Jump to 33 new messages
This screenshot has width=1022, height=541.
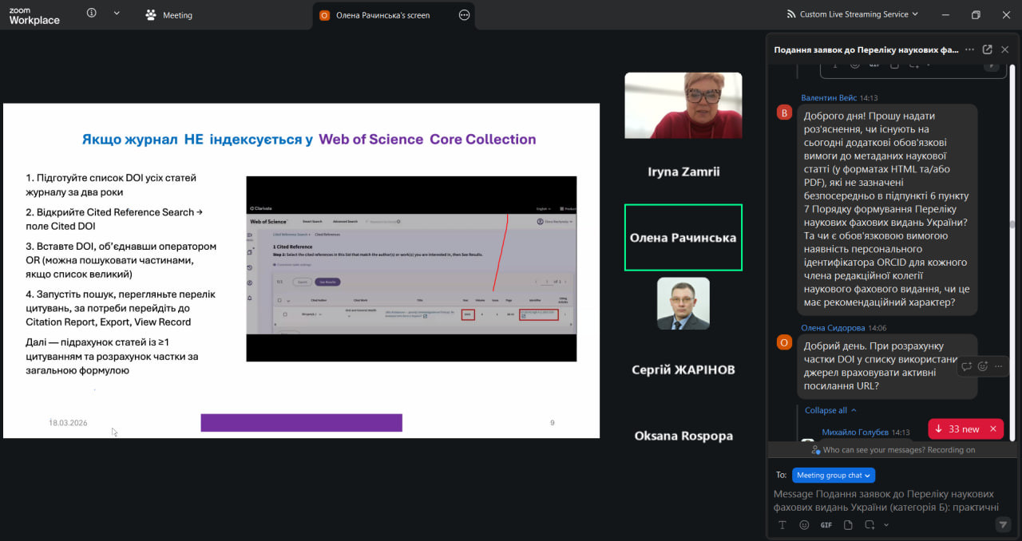[957, 429]
